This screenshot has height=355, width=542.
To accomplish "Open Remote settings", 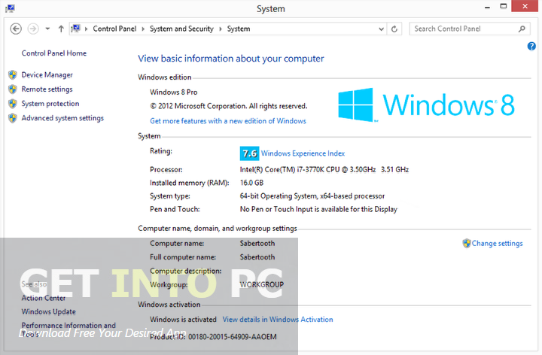I will tap(47, 90).
